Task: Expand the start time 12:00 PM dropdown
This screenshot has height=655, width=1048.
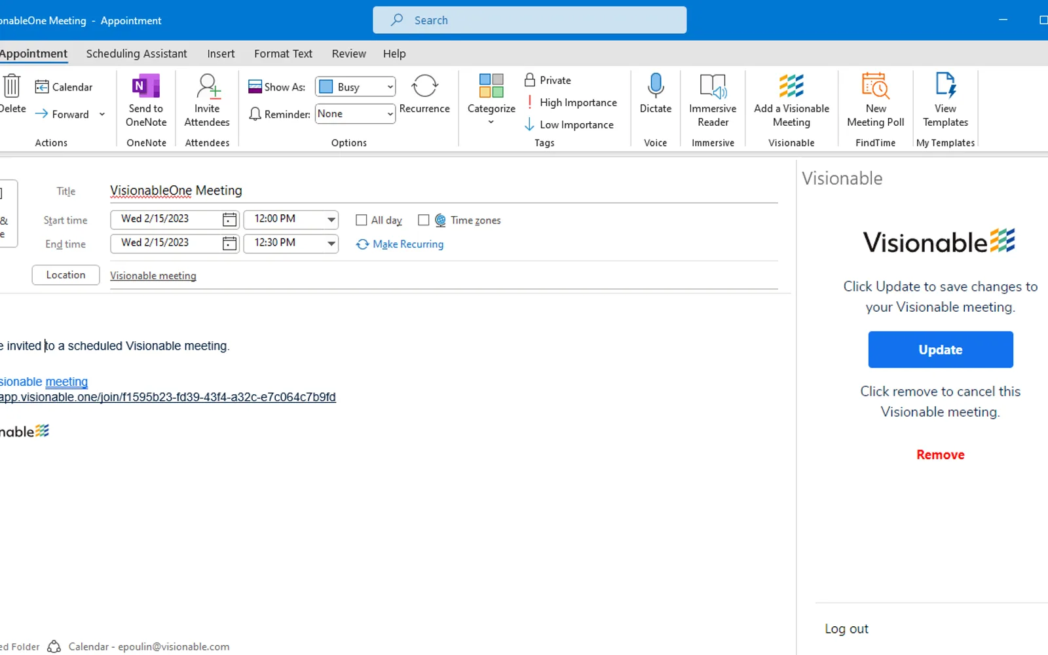Action: tap(331, 219)
